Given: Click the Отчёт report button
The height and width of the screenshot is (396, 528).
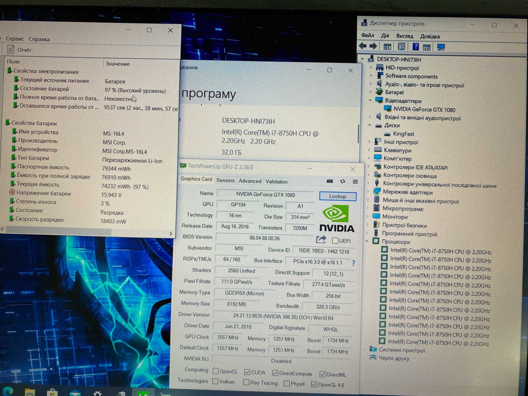Looking at the screenshot, I should pyautogui.click(x=19, y=50).
